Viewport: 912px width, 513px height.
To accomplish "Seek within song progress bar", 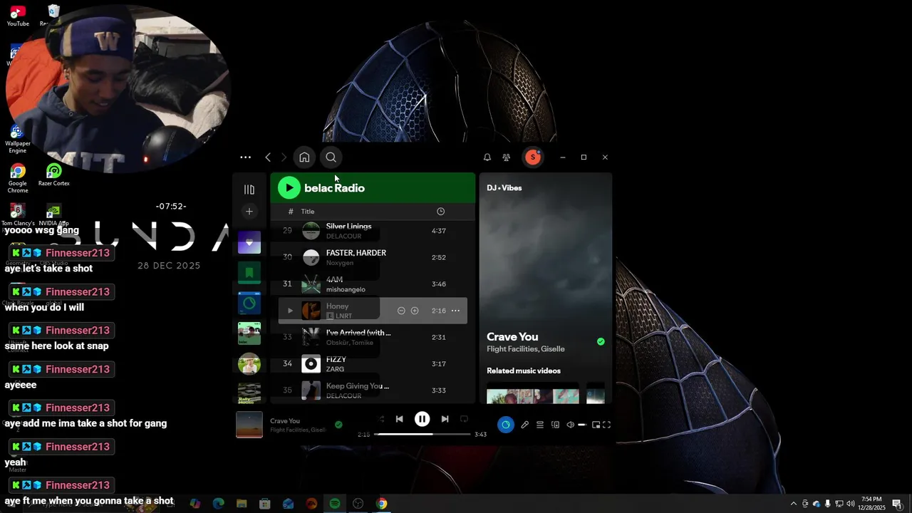I will (x=423, y=434).
